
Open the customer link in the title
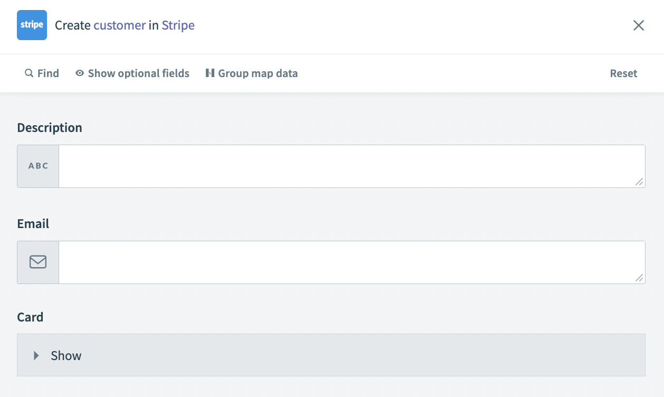[120, 25]
